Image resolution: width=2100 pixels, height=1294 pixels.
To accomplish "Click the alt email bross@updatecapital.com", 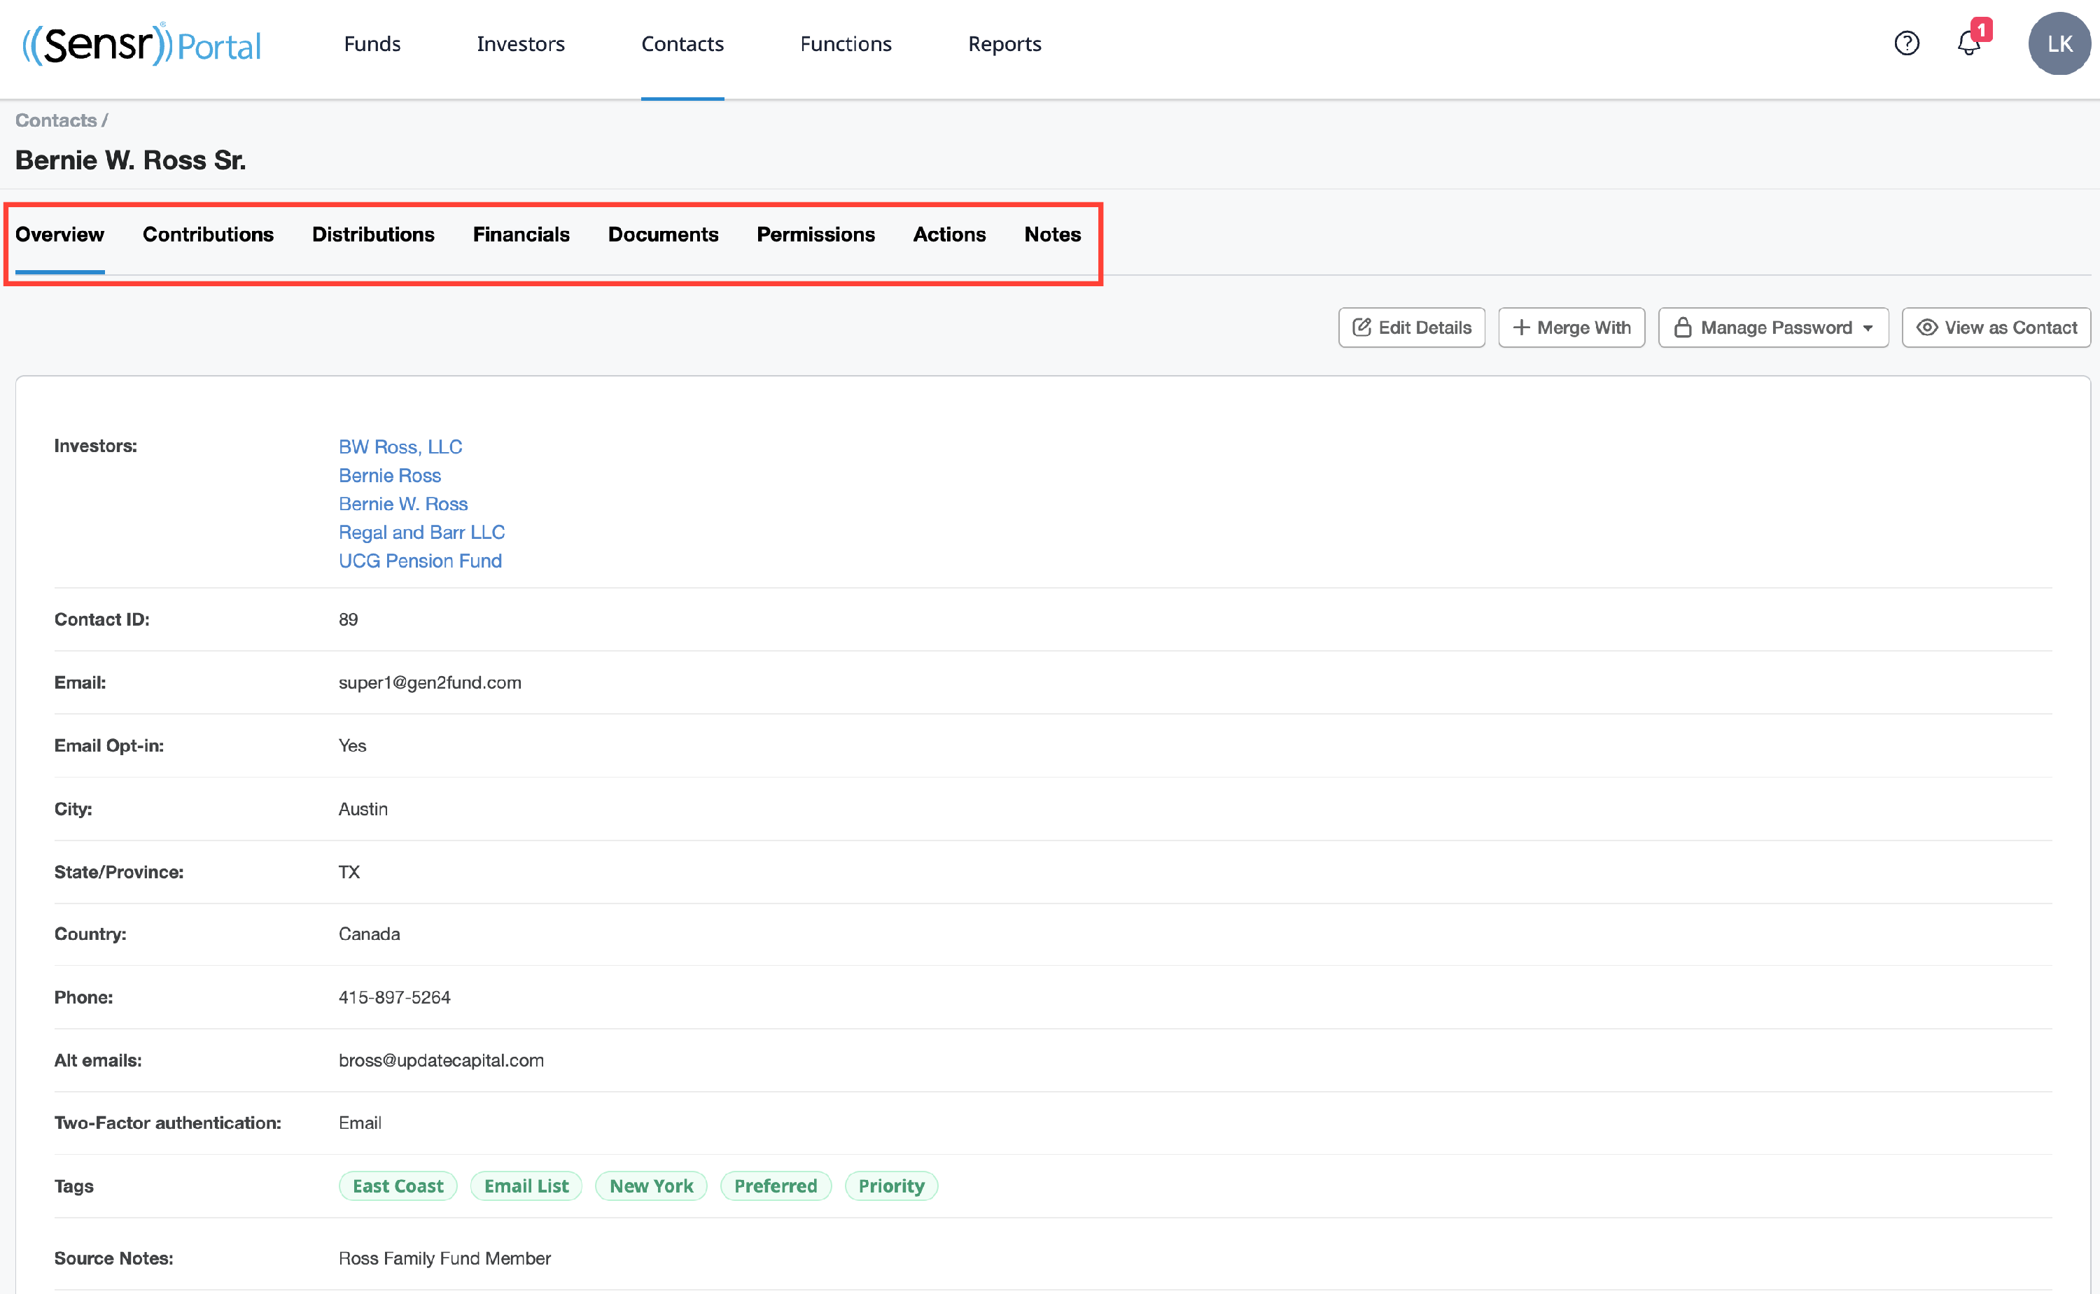I will (441, 1060).
